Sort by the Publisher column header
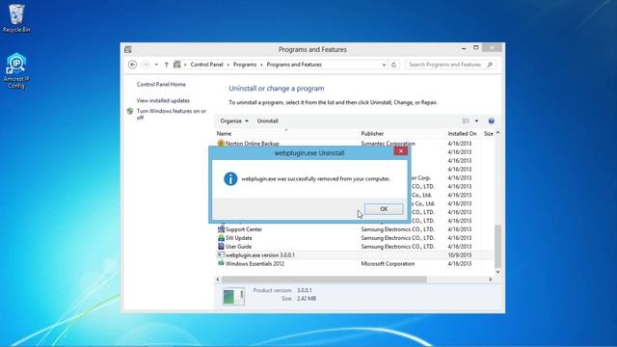 (402, 134)
